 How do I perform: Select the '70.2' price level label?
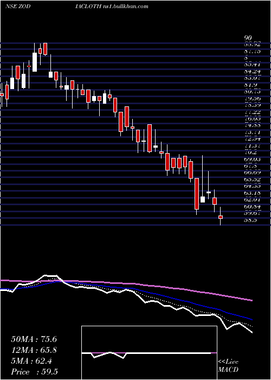click(250, 153)
